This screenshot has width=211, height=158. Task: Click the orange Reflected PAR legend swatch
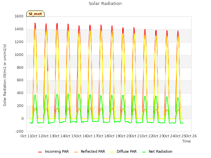[76, 152]
